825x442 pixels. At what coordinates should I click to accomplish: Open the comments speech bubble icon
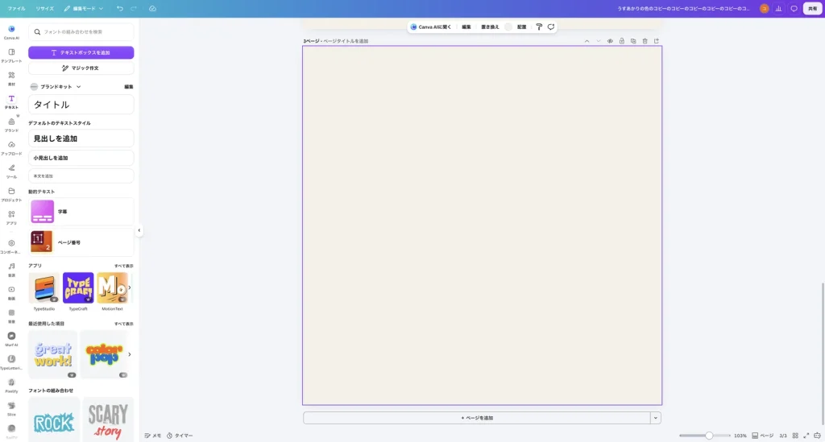[x=794, y=8]
